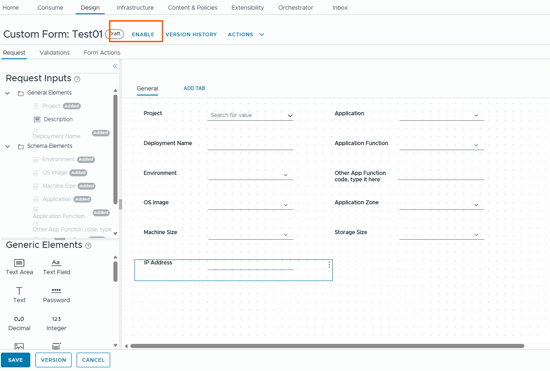This screenshot has width=550, height=371.
Task: Select the Text Field generic element icon
Action: 56,263
